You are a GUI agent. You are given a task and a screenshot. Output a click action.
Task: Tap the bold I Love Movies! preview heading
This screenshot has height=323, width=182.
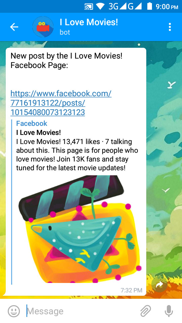(x=38, y=133)
